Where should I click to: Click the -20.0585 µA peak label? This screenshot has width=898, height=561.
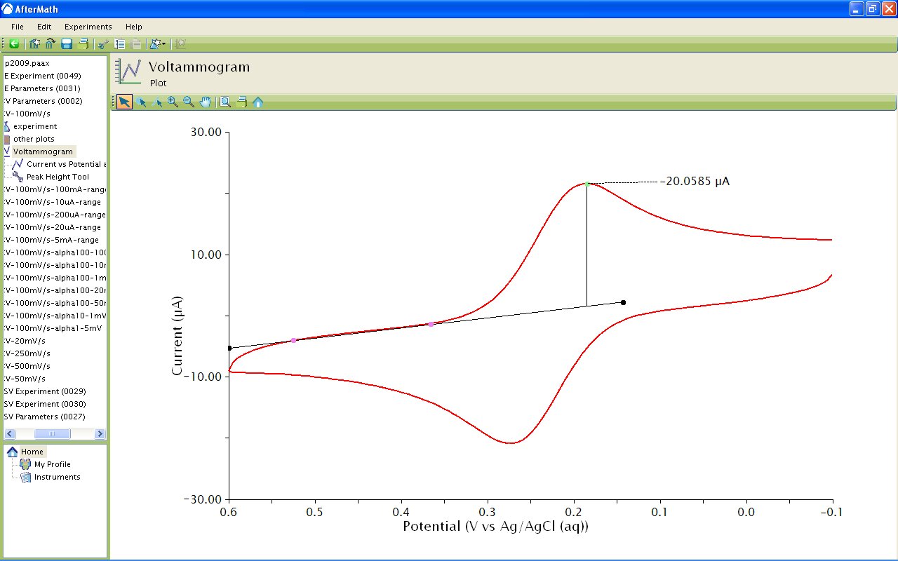click(x=695, y=182)
